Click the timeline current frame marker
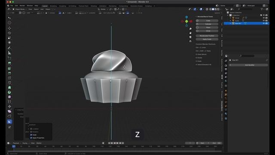This screenshot has height=155, width=275. point(14,146)
